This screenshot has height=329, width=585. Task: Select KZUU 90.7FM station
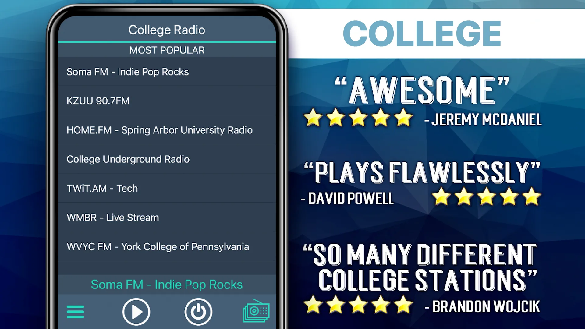[166, 101]
